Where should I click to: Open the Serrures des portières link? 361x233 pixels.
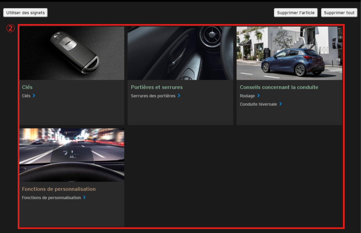pos(153,96)
